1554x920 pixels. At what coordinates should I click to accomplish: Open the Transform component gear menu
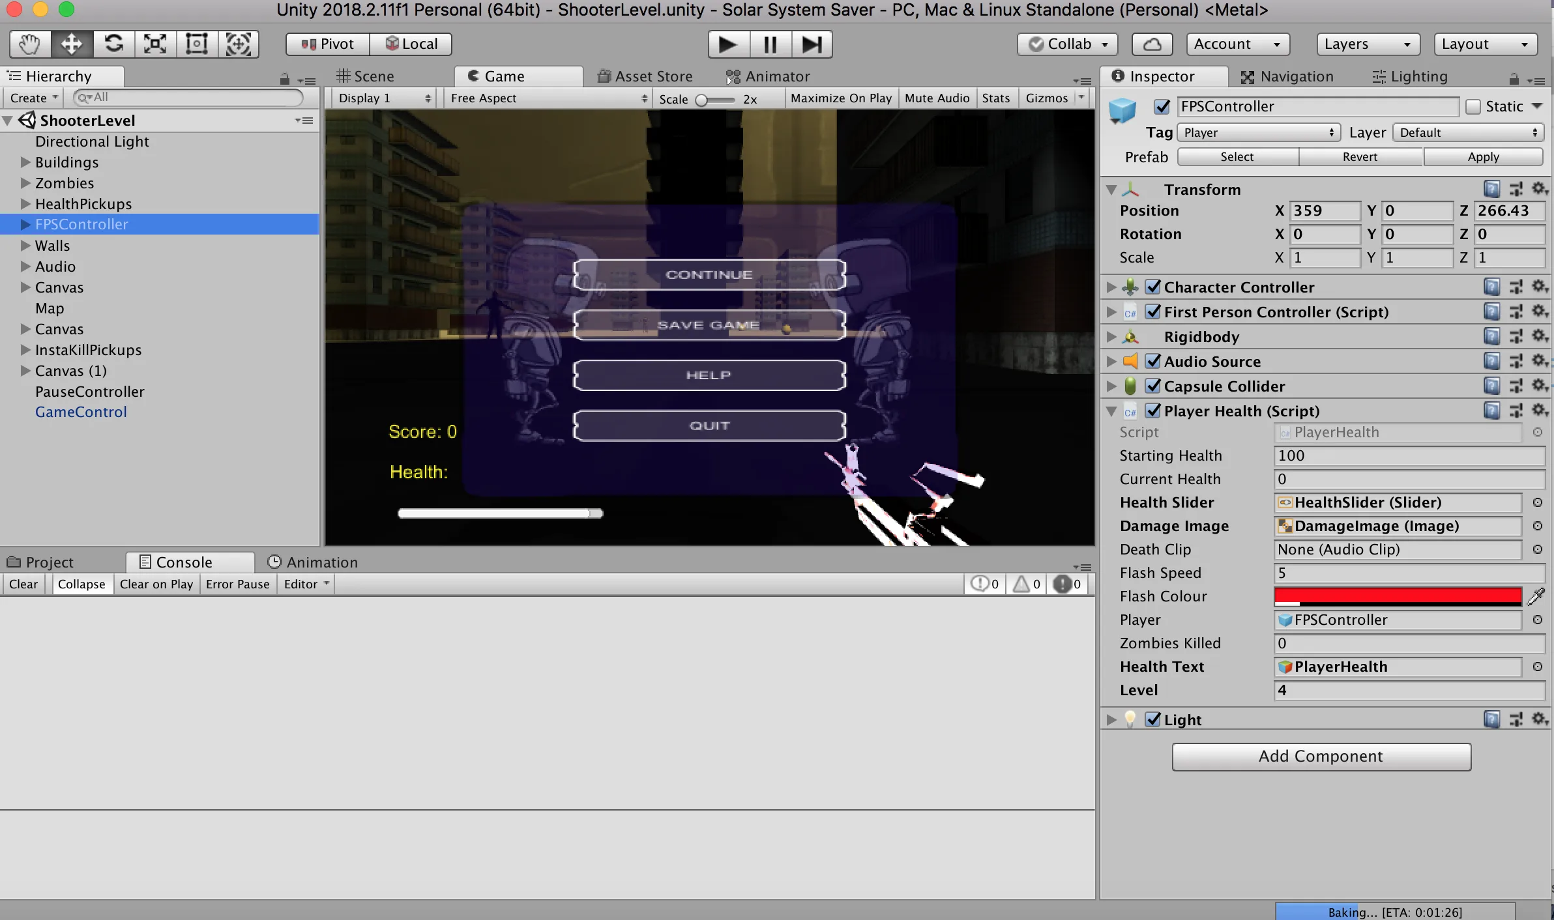click(1539, 189)
